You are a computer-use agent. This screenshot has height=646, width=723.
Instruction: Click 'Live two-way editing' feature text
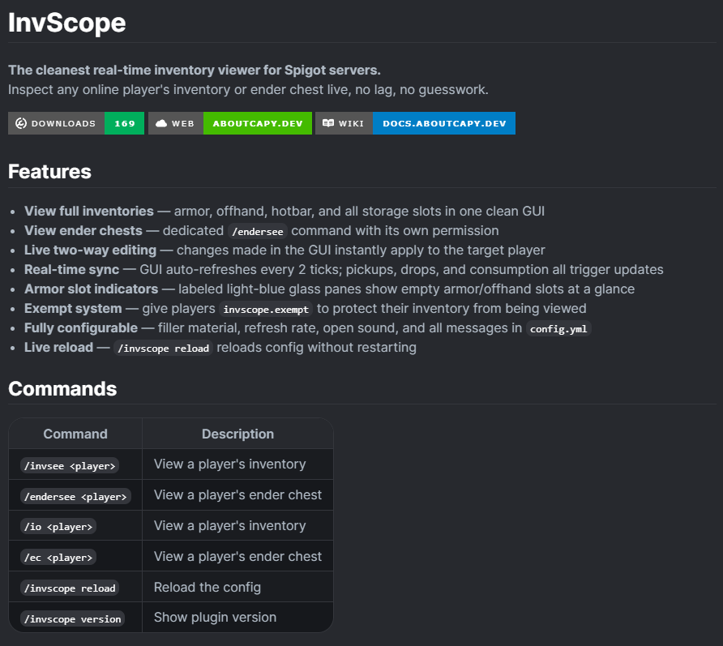[x=91, y=250]
